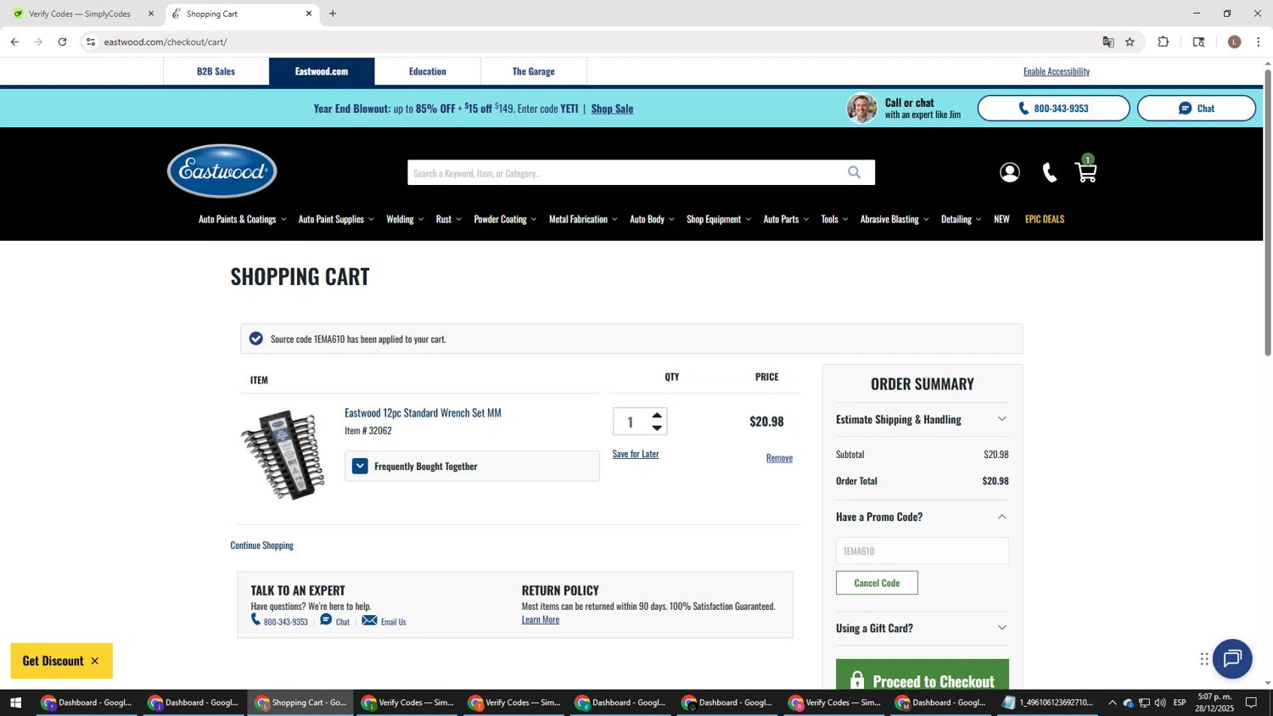
Task: Open the Chrome profile avatar
Action: tap(1234, 42)
